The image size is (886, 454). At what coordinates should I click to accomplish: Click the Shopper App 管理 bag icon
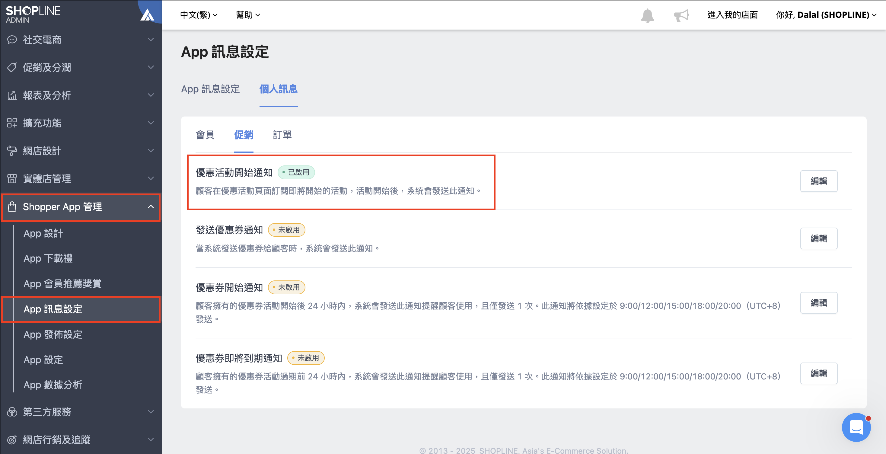point(12,207)
